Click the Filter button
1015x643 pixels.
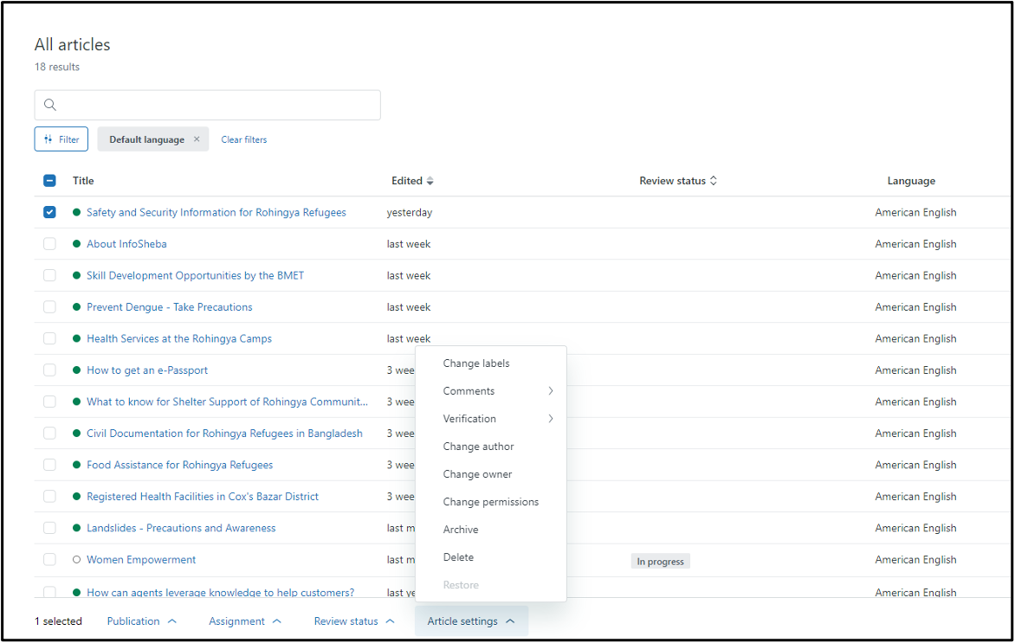pyautogui.click(x=61, y=139)
